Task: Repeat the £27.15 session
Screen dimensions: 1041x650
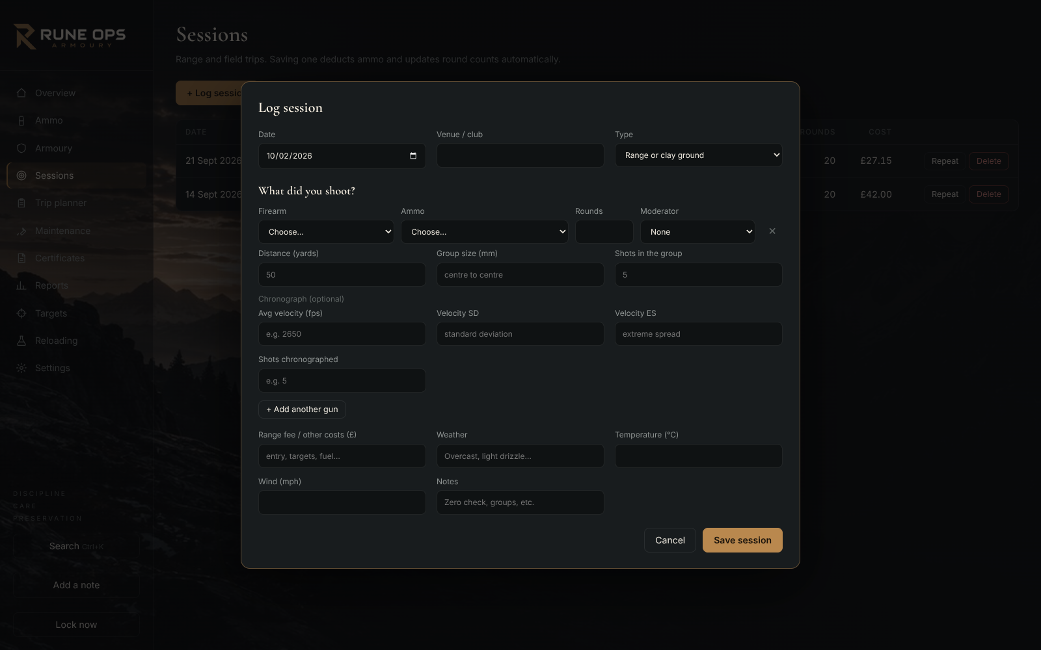Action: (945, 161)
